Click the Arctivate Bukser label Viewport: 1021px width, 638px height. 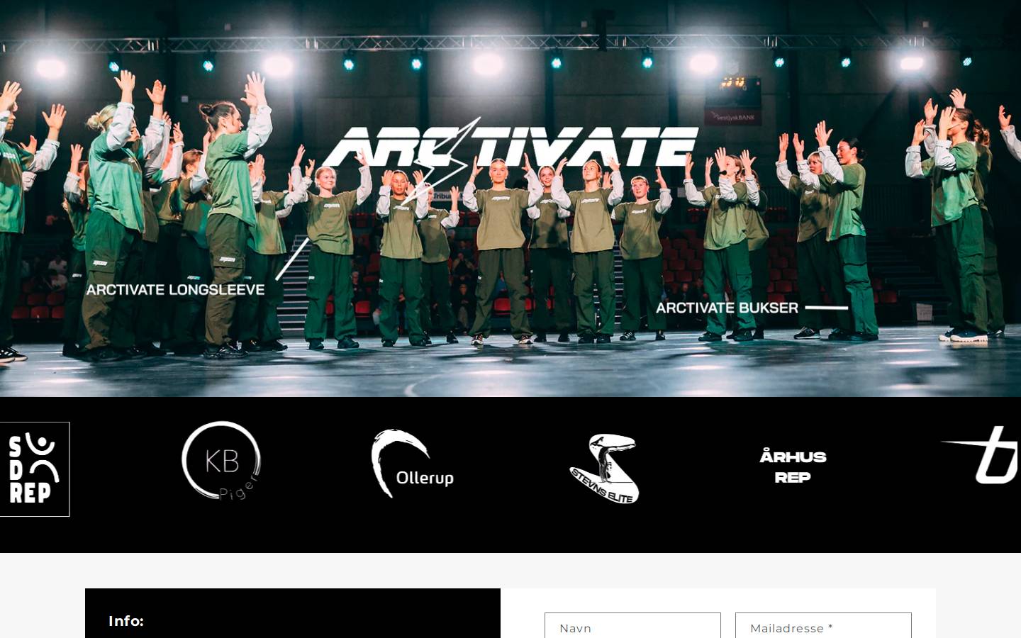click(727, 308)
